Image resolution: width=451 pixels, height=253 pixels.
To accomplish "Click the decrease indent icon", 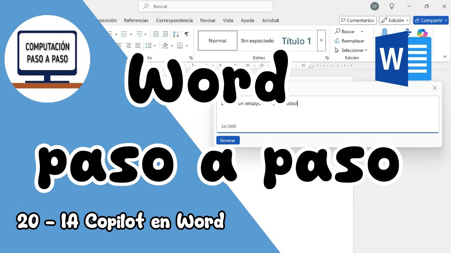I will [x=156, y=34].
